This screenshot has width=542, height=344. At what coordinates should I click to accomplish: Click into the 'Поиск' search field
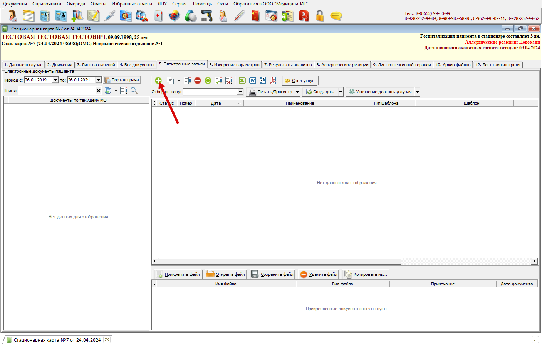click(x=57, y=91)
